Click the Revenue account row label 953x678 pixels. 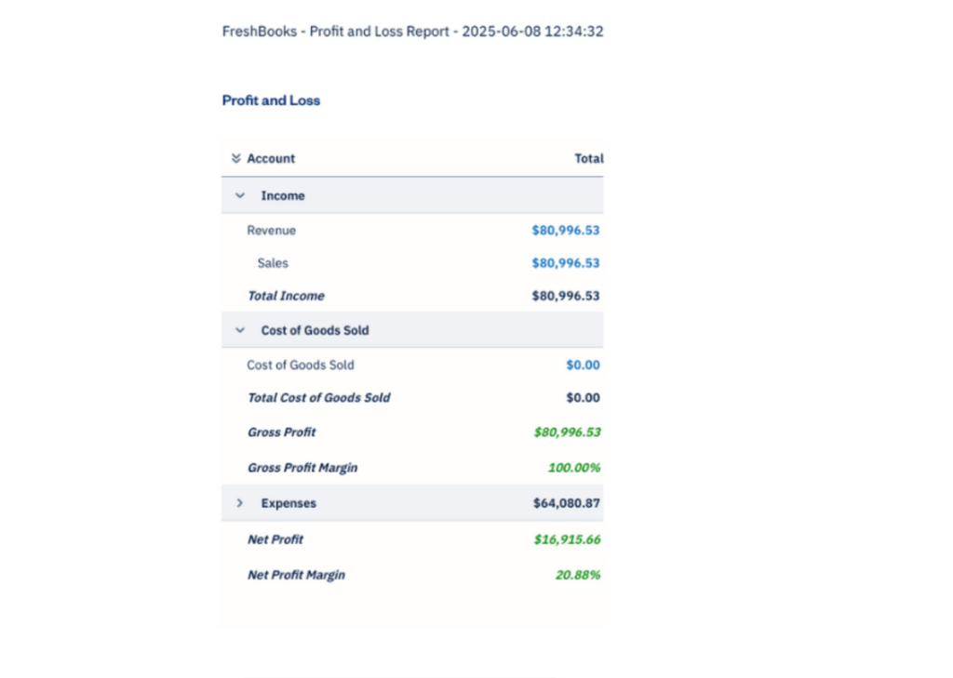[x=271, y=230]
